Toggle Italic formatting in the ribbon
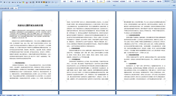Viewport: 176px width, 96px height. 7,2
